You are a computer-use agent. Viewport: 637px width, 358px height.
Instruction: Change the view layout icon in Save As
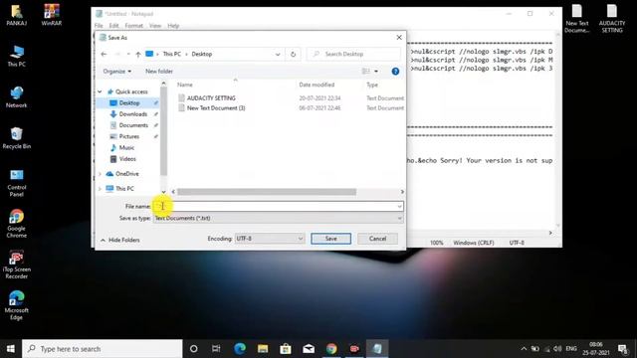[x=366, y=72]
